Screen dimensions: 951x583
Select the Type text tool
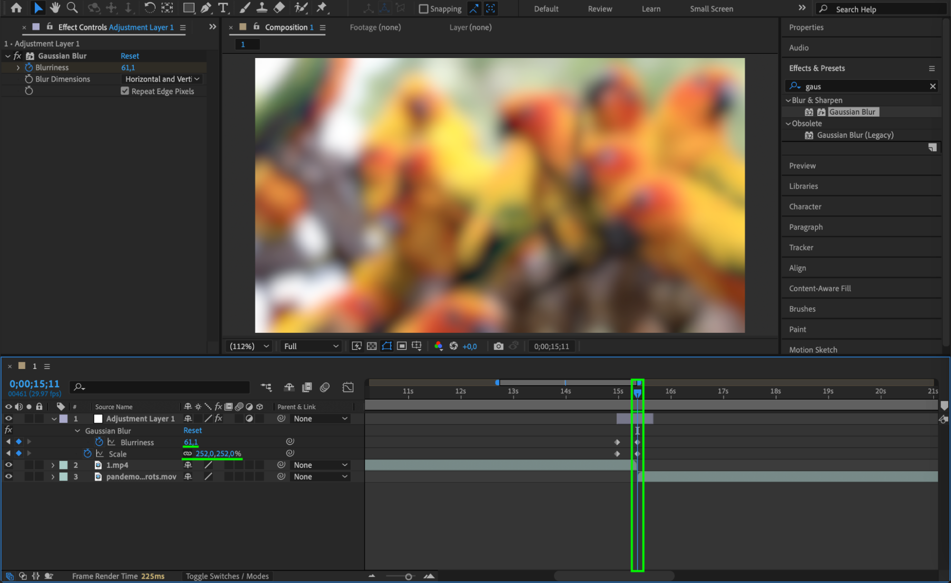point(223,8)
